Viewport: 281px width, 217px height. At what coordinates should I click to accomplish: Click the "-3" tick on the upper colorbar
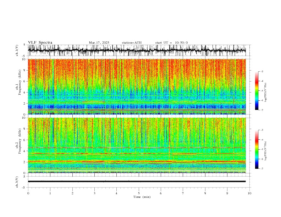tap(262, 71)
